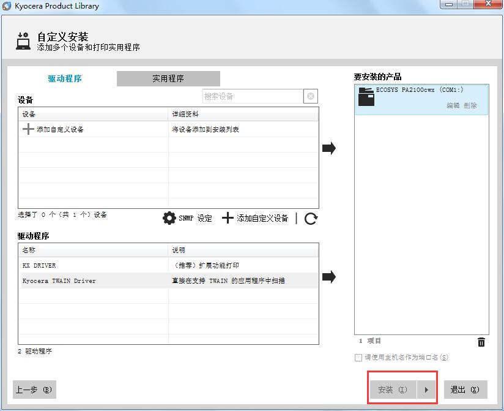The width and height of the screenshot is (504, 411).
Task: Click the 说明 column header
Action: pyautogui.click(x=243, y=250)
